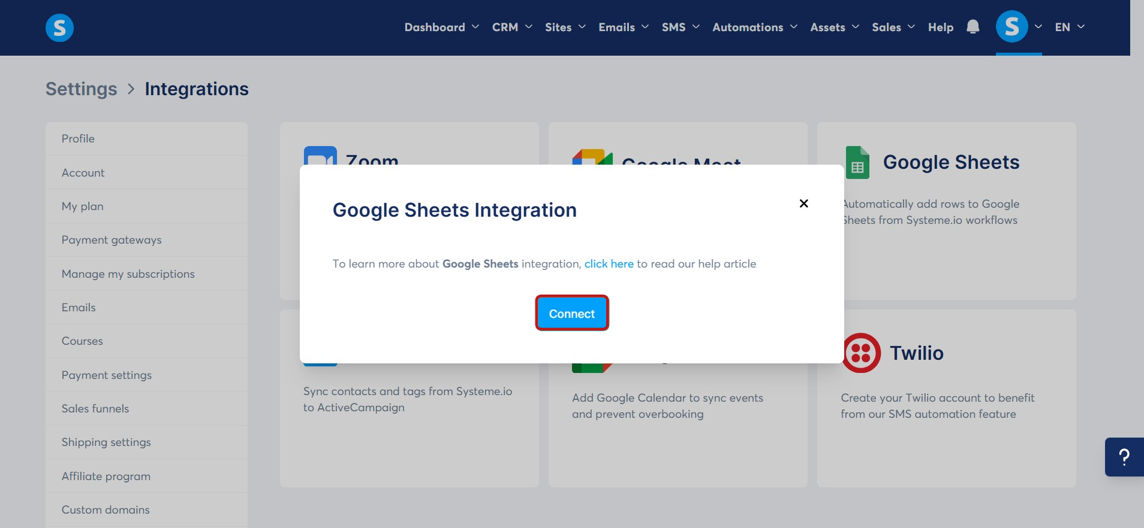This screenshot has width=1144, height=528.
Task: Click the Integrations breadcrumb title
Action: point(197,89)
